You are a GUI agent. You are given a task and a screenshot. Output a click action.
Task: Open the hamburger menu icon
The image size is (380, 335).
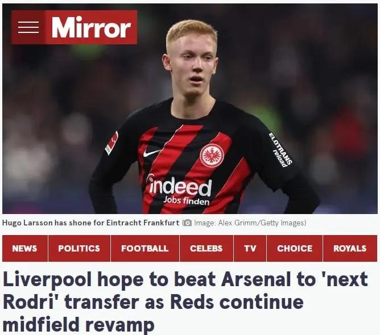28,27
